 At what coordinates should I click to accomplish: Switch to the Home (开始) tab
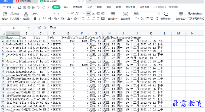tap(56, 7)
